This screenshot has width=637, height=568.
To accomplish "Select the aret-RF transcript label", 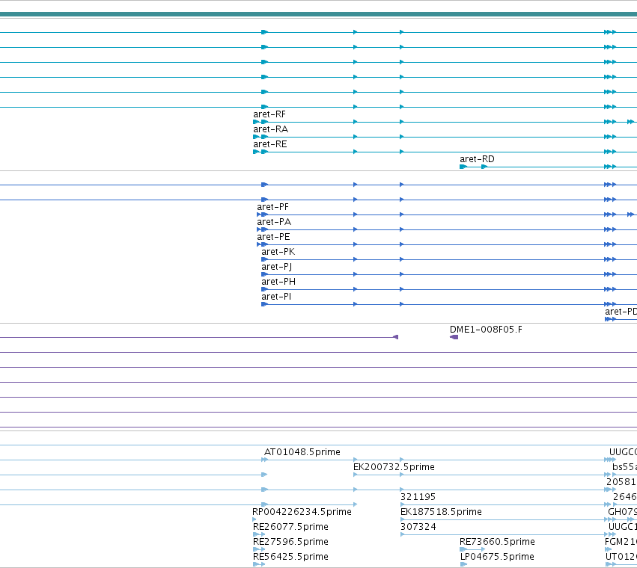I will (x=269, y=114).
